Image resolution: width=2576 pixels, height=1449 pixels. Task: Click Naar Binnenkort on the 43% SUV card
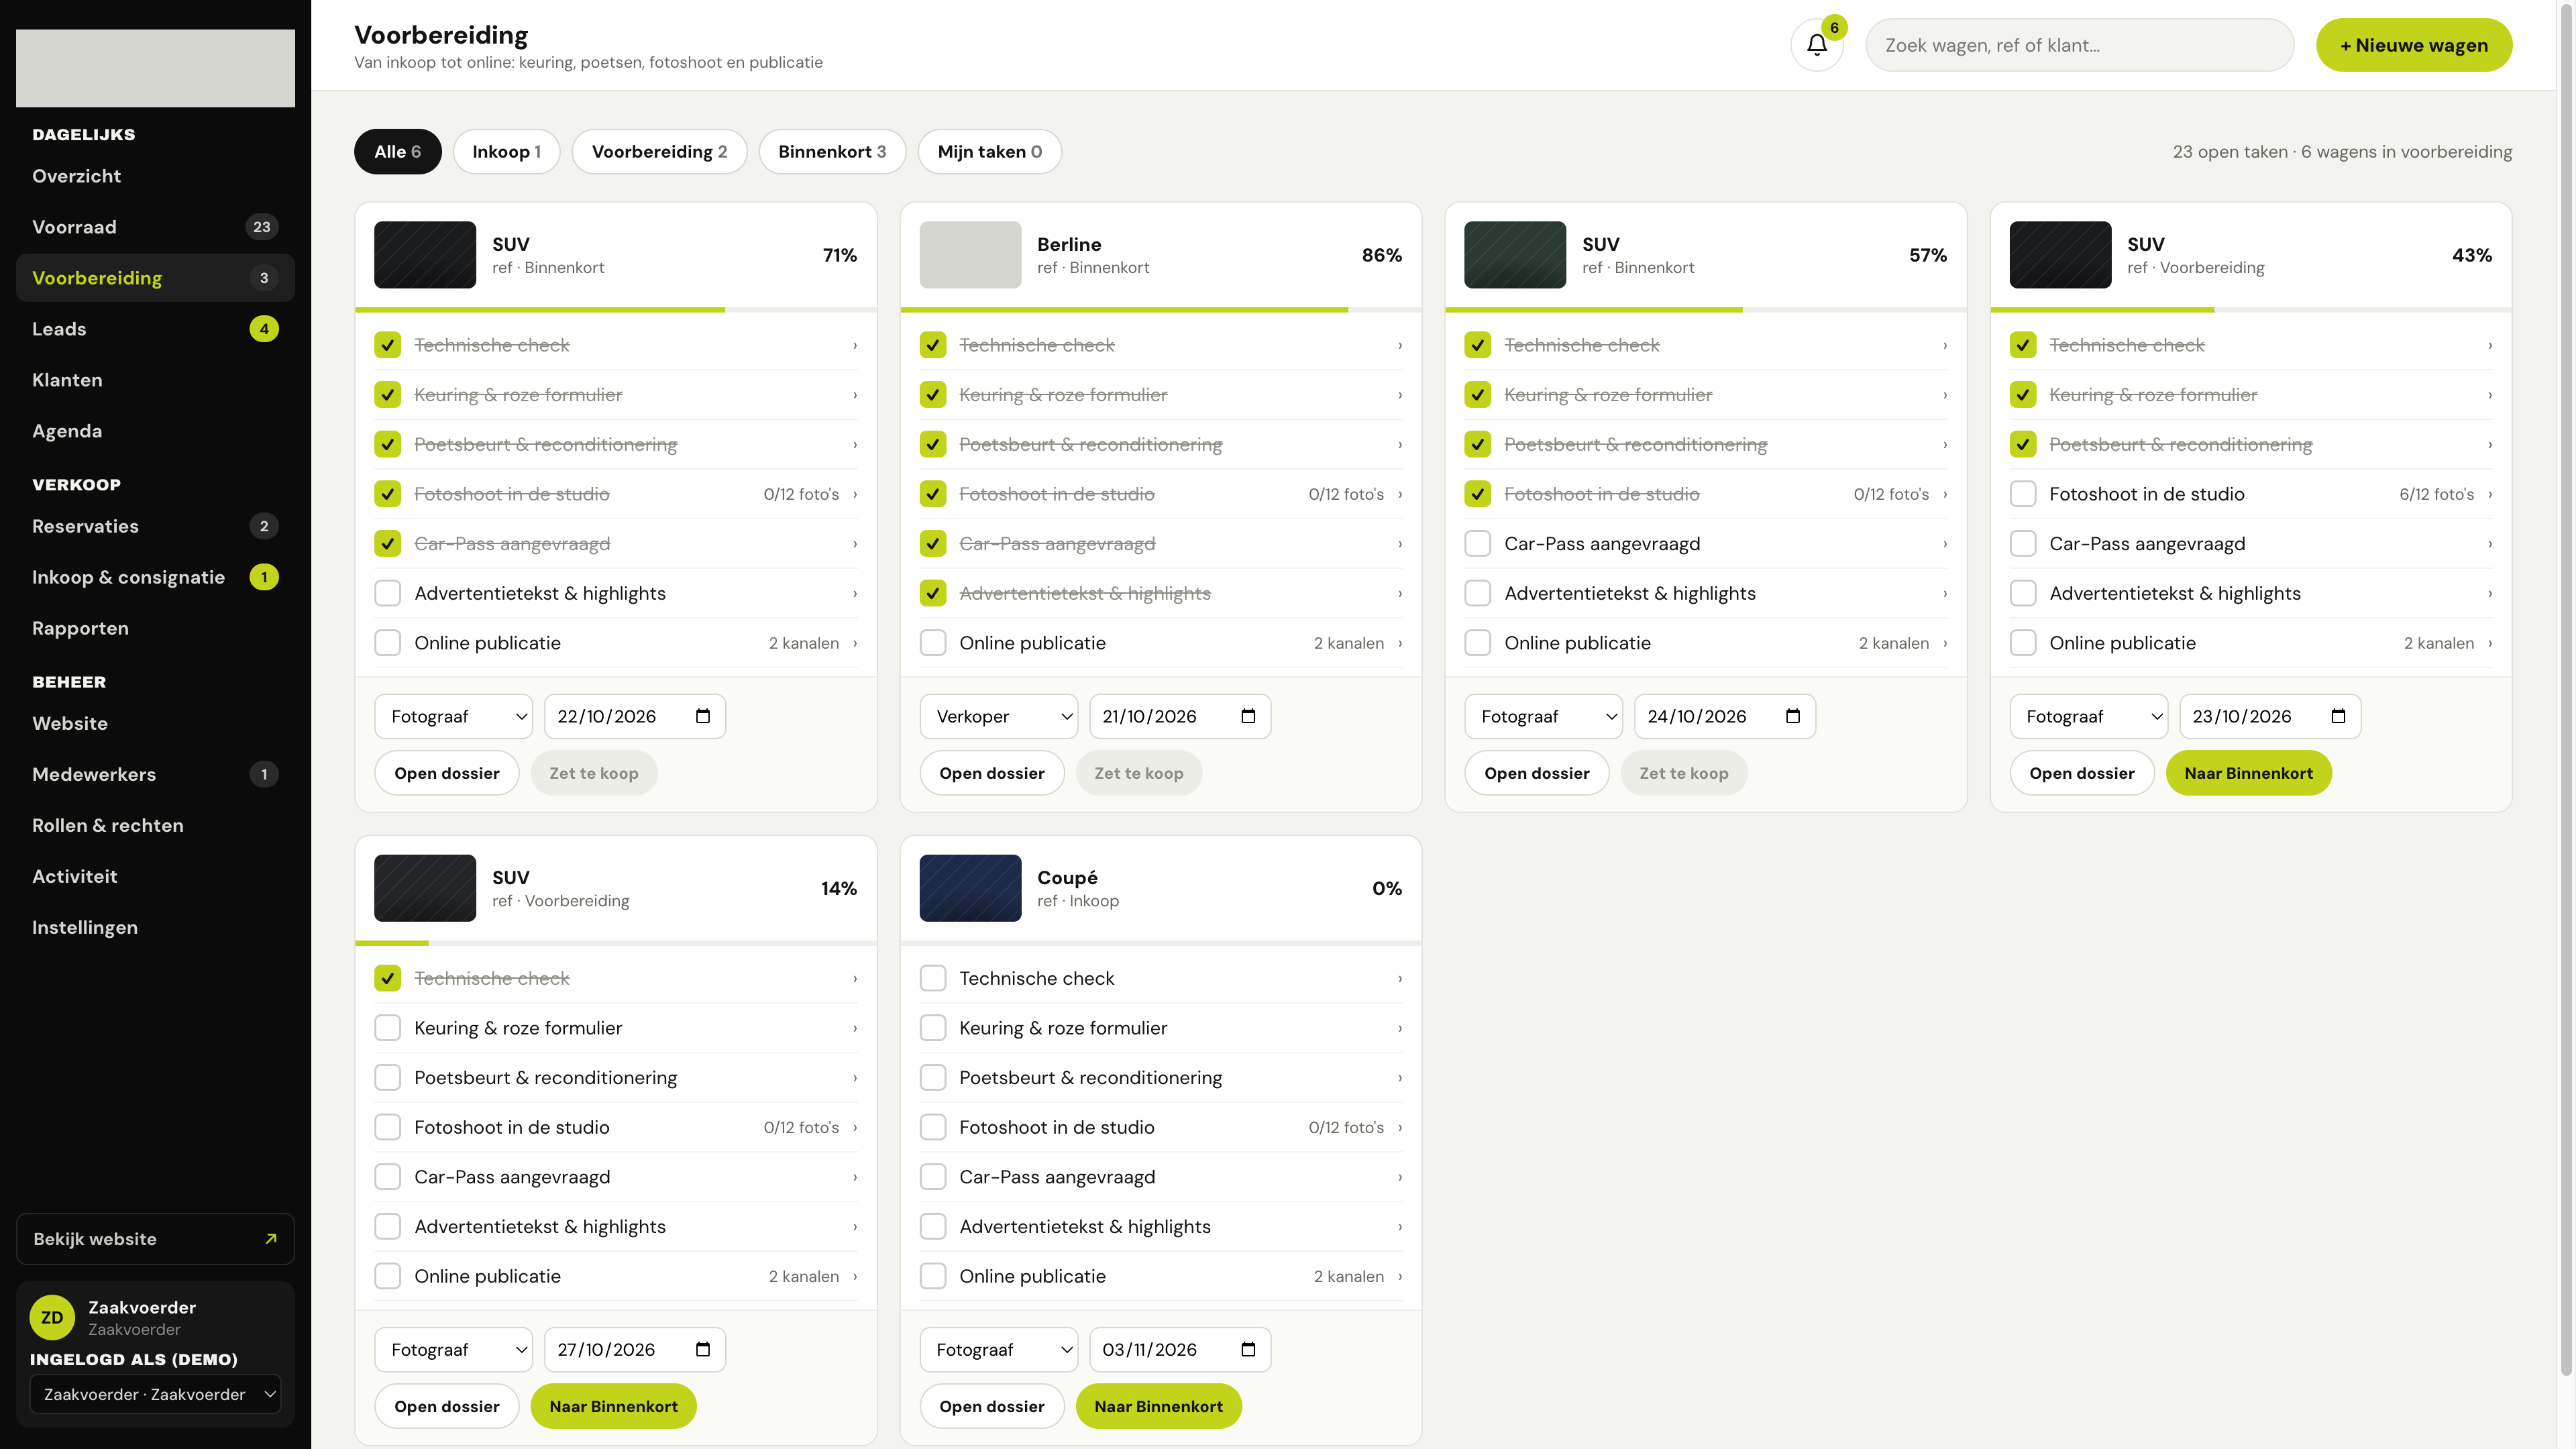click(x=2248, y=773)
